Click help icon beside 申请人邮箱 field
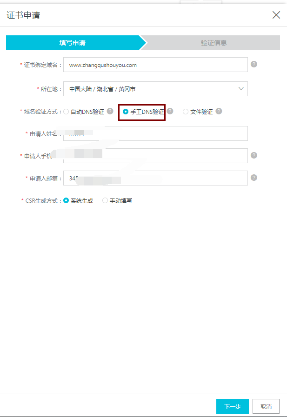Viewport: 287px width, 417px height. [254, 178]
